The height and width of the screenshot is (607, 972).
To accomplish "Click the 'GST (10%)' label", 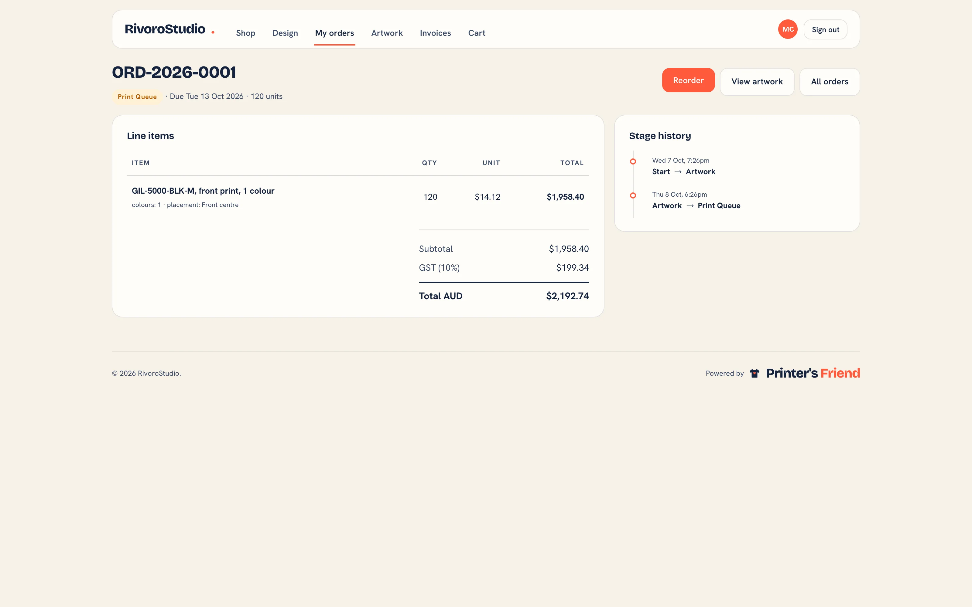I will [x=440, y=268].
